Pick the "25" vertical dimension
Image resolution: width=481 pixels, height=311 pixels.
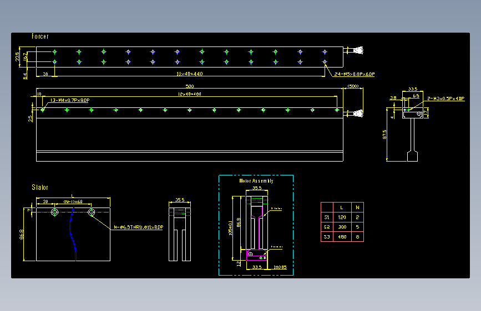point(30,118)
